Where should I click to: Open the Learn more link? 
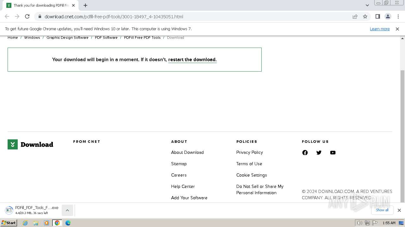tap(380, 29)
